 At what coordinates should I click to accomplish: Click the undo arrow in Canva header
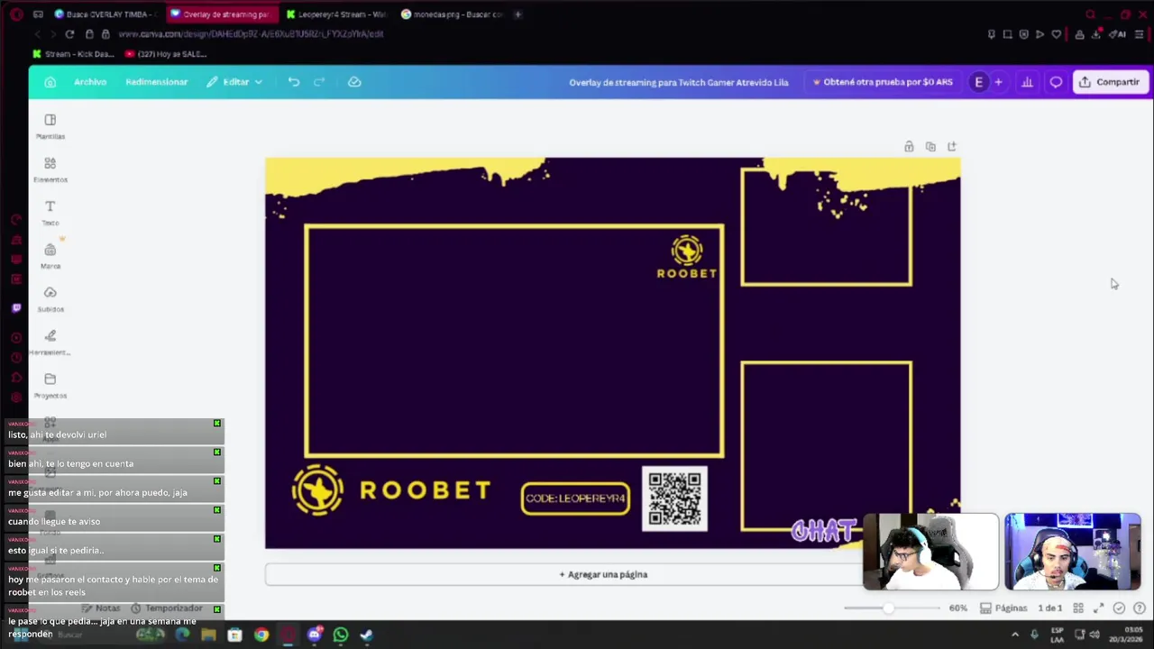tap(294, 82)
